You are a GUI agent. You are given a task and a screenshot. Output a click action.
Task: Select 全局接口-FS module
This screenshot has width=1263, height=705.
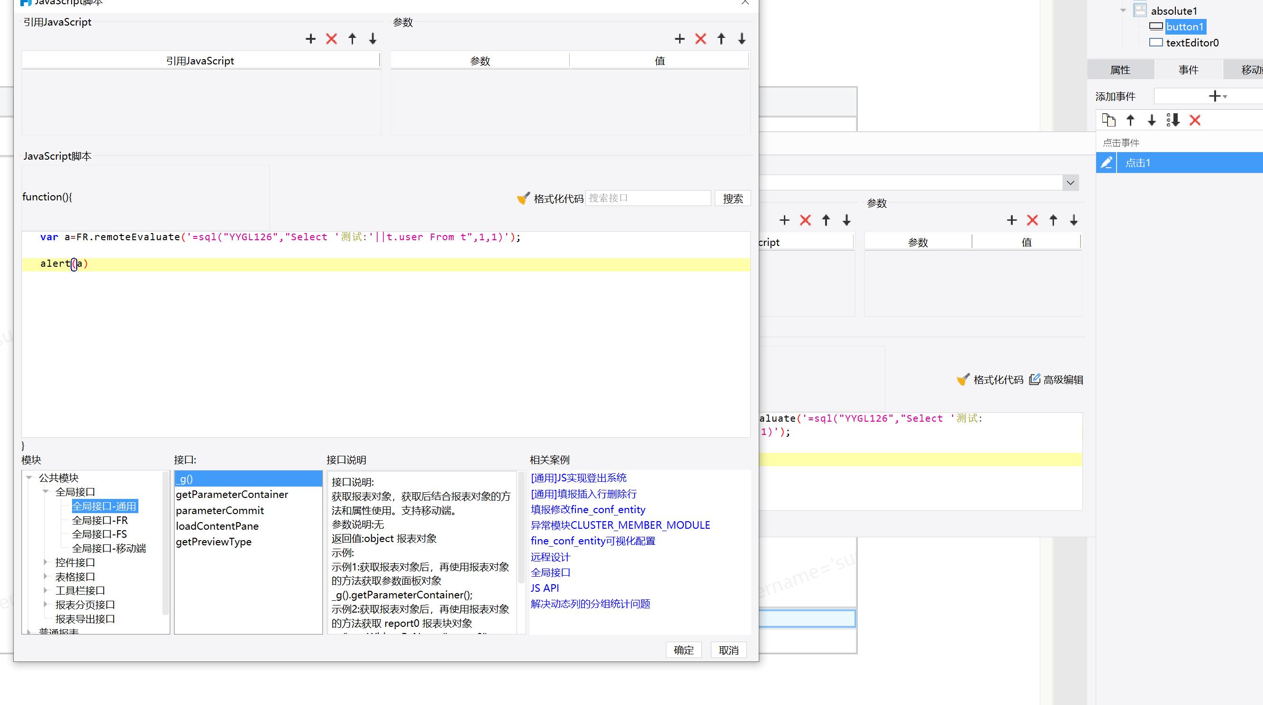pyautogui.click(x=100, y=534)
